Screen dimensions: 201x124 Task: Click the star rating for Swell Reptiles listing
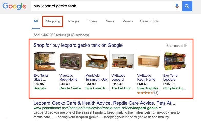[x=145, y=93]
